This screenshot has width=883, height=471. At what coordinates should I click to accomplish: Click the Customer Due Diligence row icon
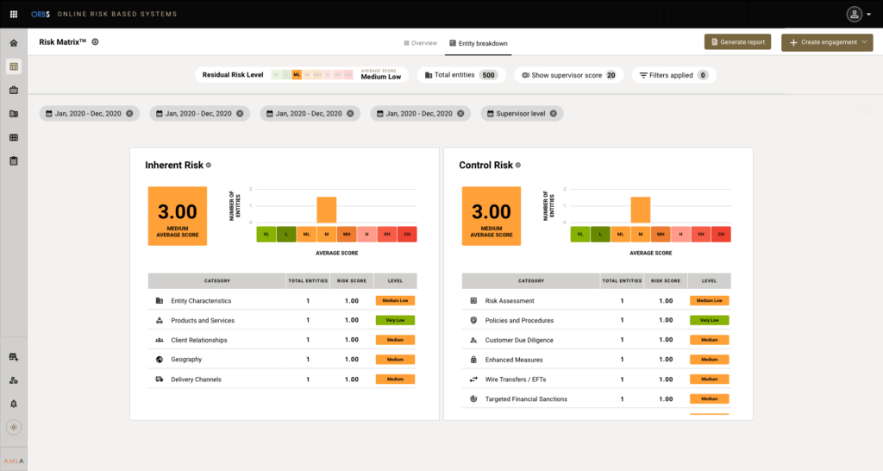coord(473,340)
